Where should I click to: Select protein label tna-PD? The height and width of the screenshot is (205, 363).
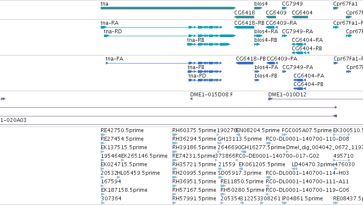[197, 76]
